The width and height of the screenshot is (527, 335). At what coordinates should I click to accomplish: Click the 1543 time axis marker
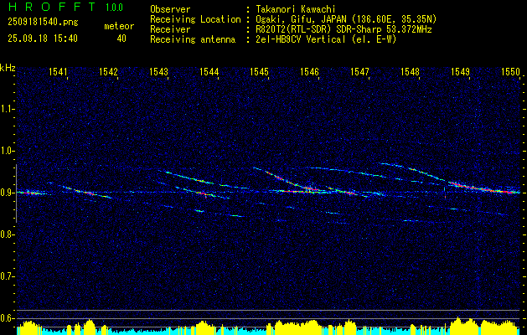click(158, 71)
